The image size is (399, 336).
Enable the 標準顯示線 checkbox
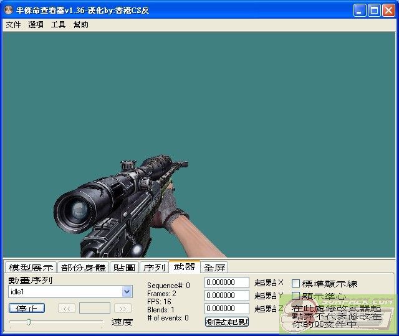tap(296, 284)
